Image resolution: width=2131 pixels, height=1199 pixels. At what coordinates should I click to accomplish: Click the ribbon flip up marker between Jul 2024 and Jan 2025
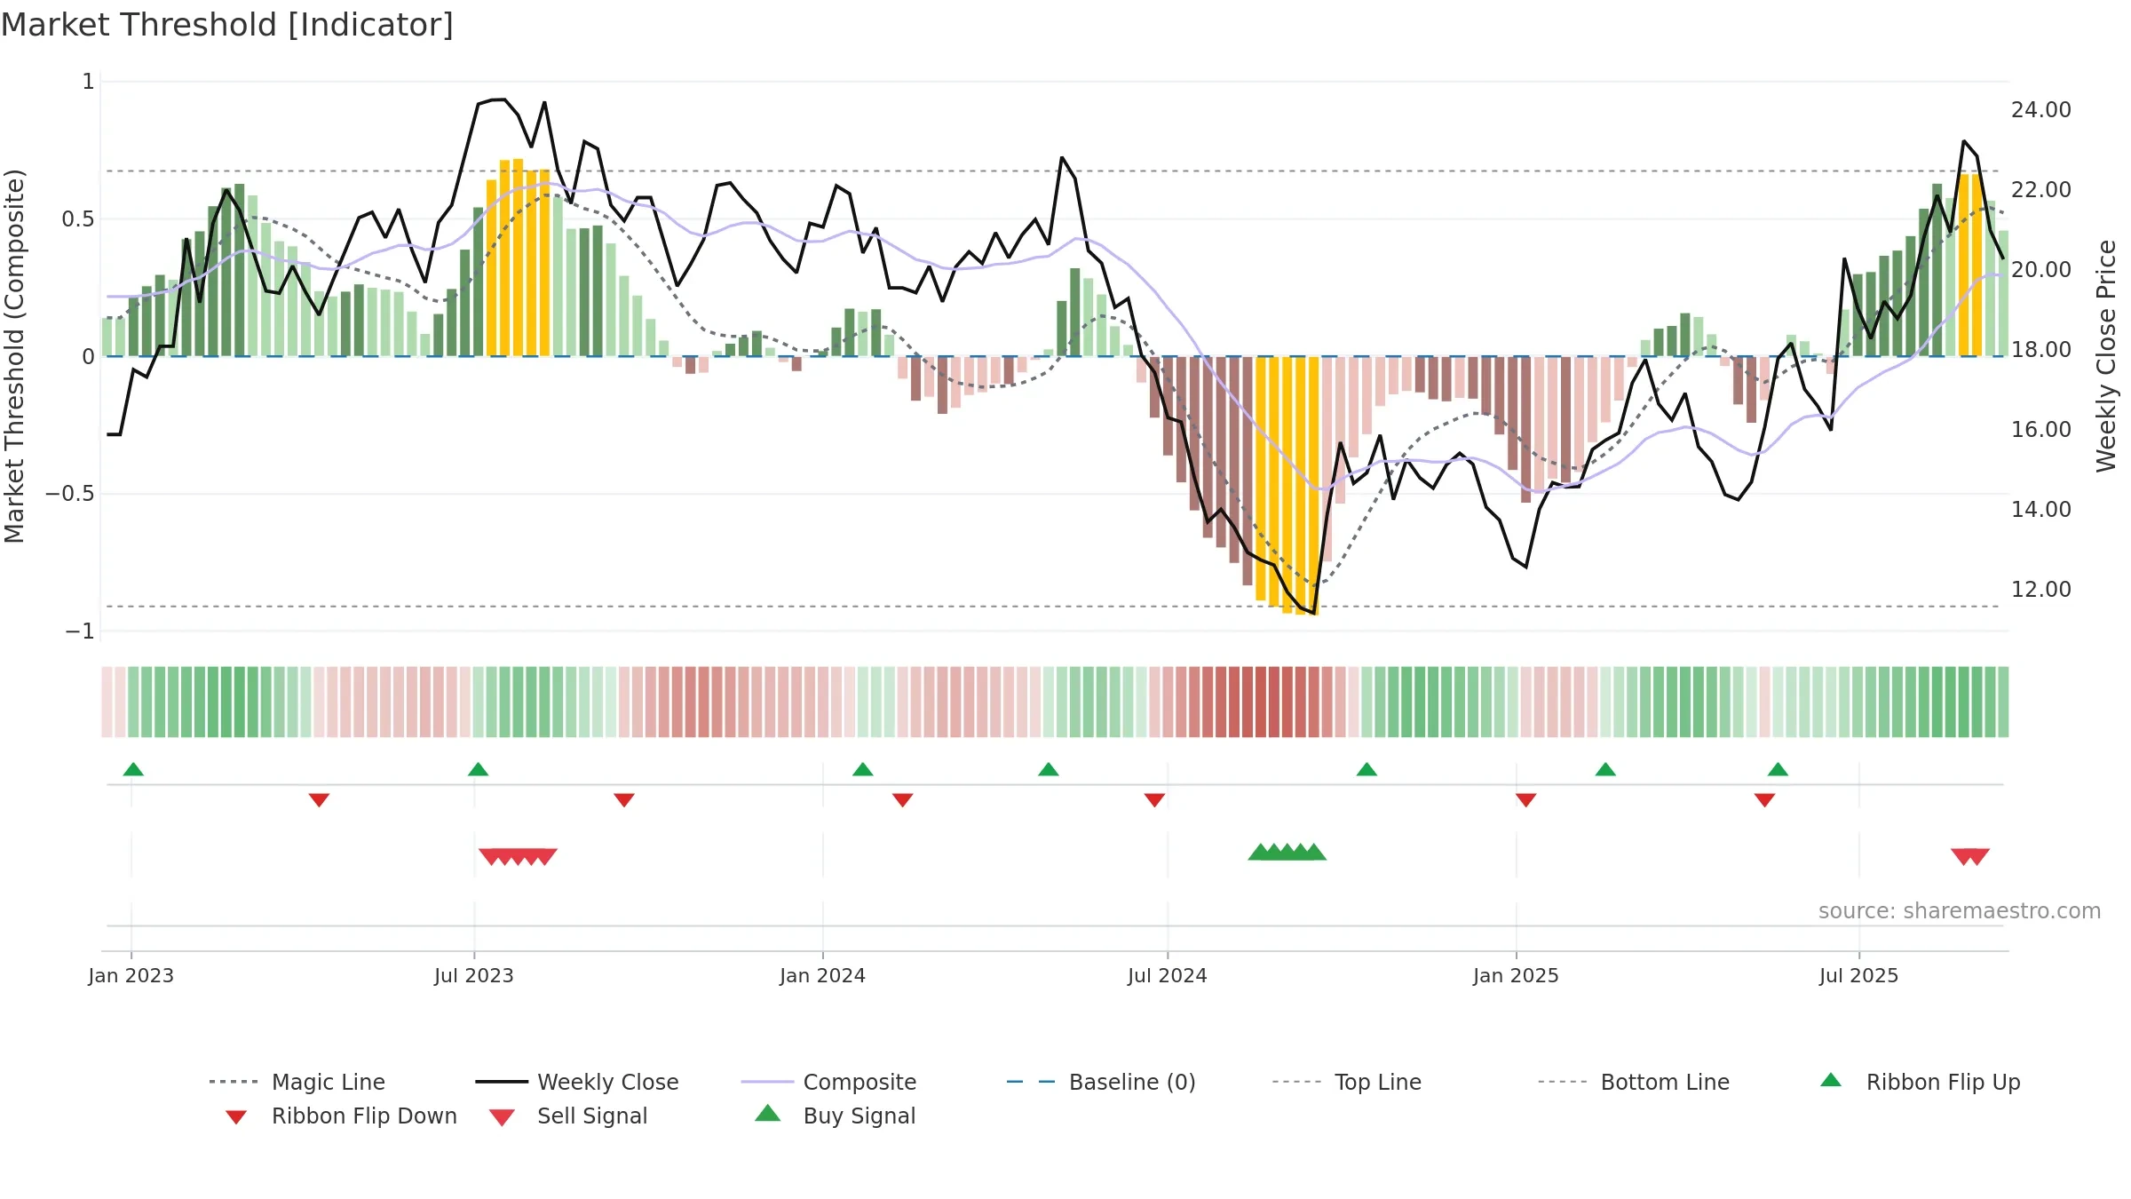(x=1367, y=769)
